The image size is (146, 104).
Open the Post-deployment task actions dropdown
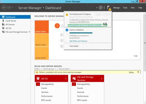[x=100, y=14]
